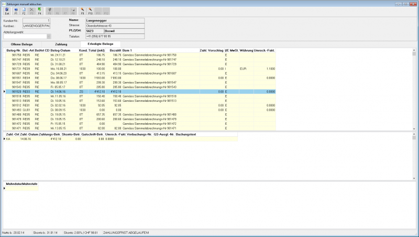Viewport: 419px width, 237px height.
Task: Click the row marker arrow beside 981520
Action: [x=4, y=91]
